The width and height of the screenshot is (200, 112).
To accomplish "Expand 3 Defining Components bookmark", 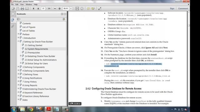I will (18, 67).
